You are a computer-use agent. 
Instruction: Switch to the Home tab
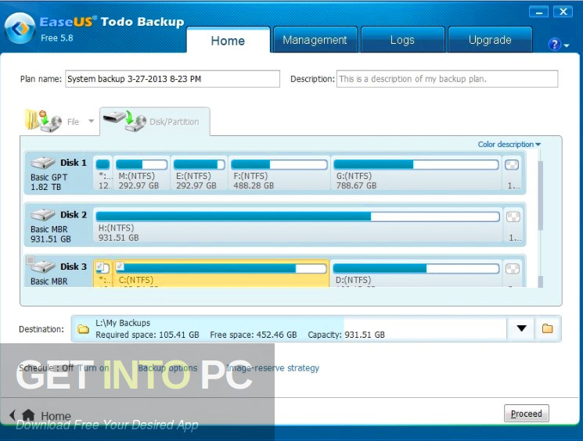[x=228, y=40]
